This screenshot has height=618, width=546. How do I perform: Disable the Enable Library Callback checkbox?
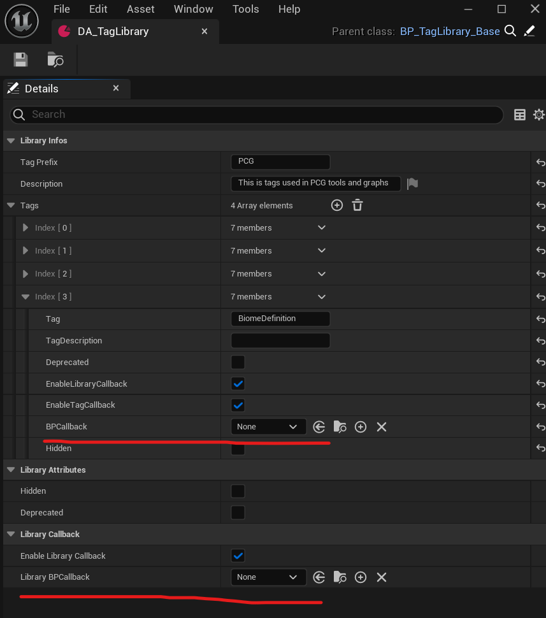[x=238, y=556]
